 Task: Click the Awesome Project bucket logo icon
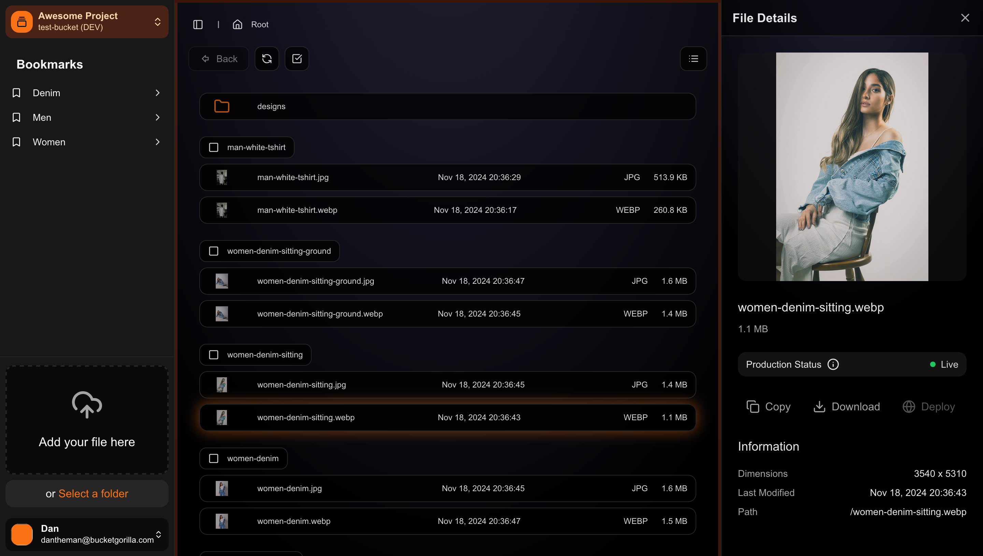pos(22,22)
